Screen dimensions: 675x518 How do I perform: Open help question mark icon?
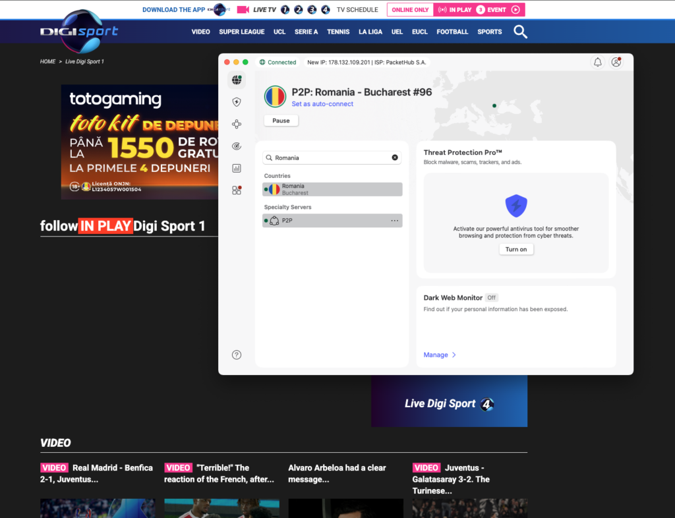tap(237, 355)
